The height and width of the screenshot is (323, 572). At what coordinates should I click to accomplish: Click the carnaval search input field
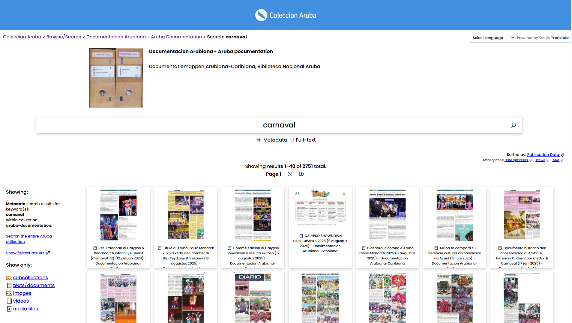(x=279, y=125)
